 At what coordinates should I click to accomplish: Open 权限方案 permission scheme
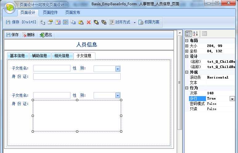(149, 22)
